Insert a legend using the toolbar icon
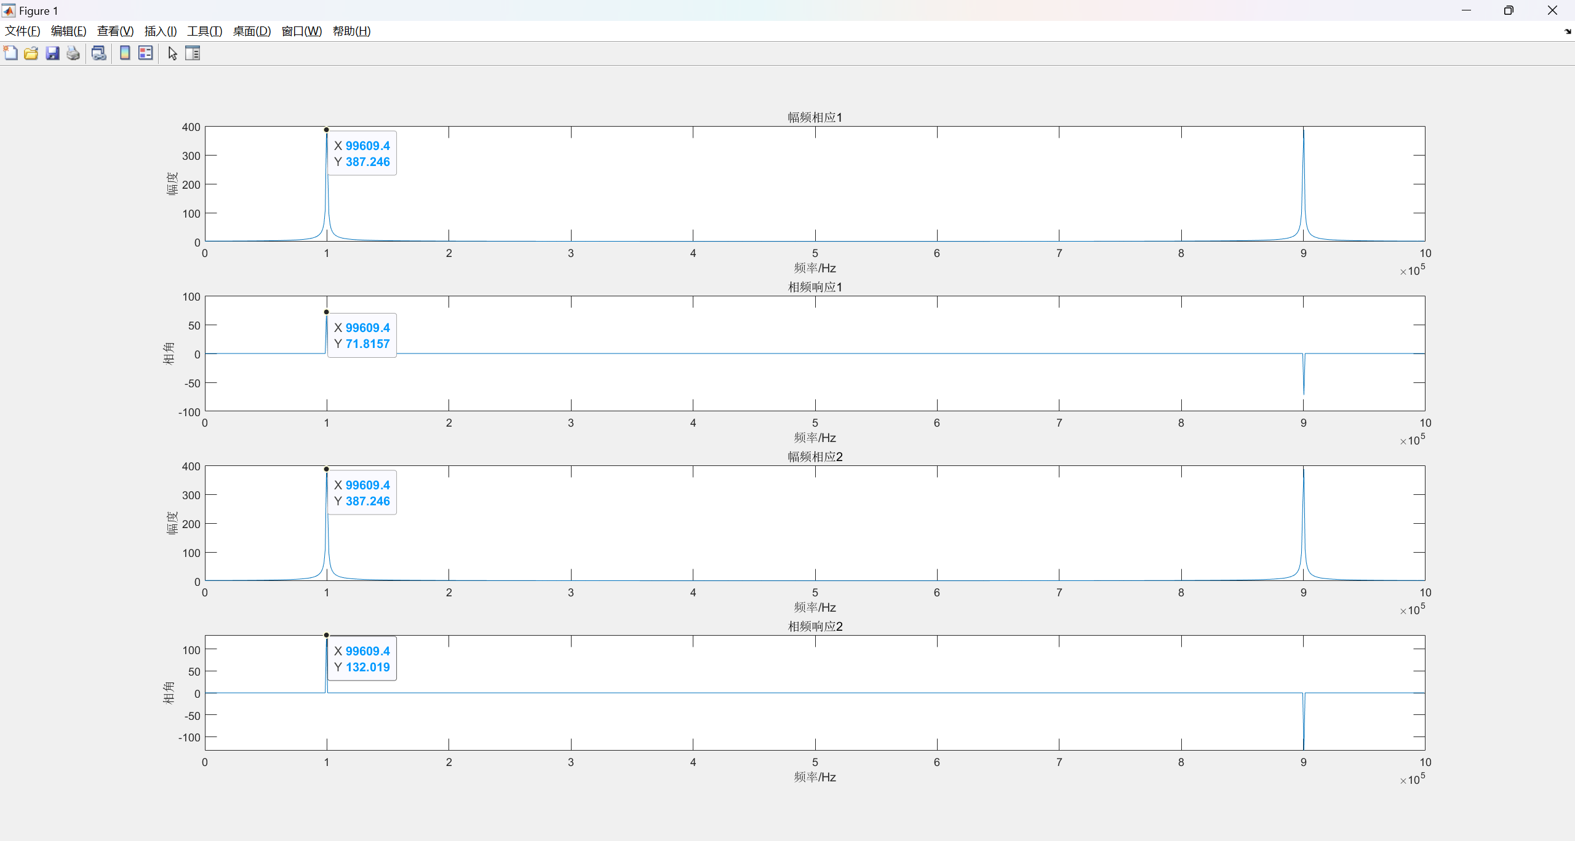This screenshot has height=841, width=1575. tap(146, 53)
